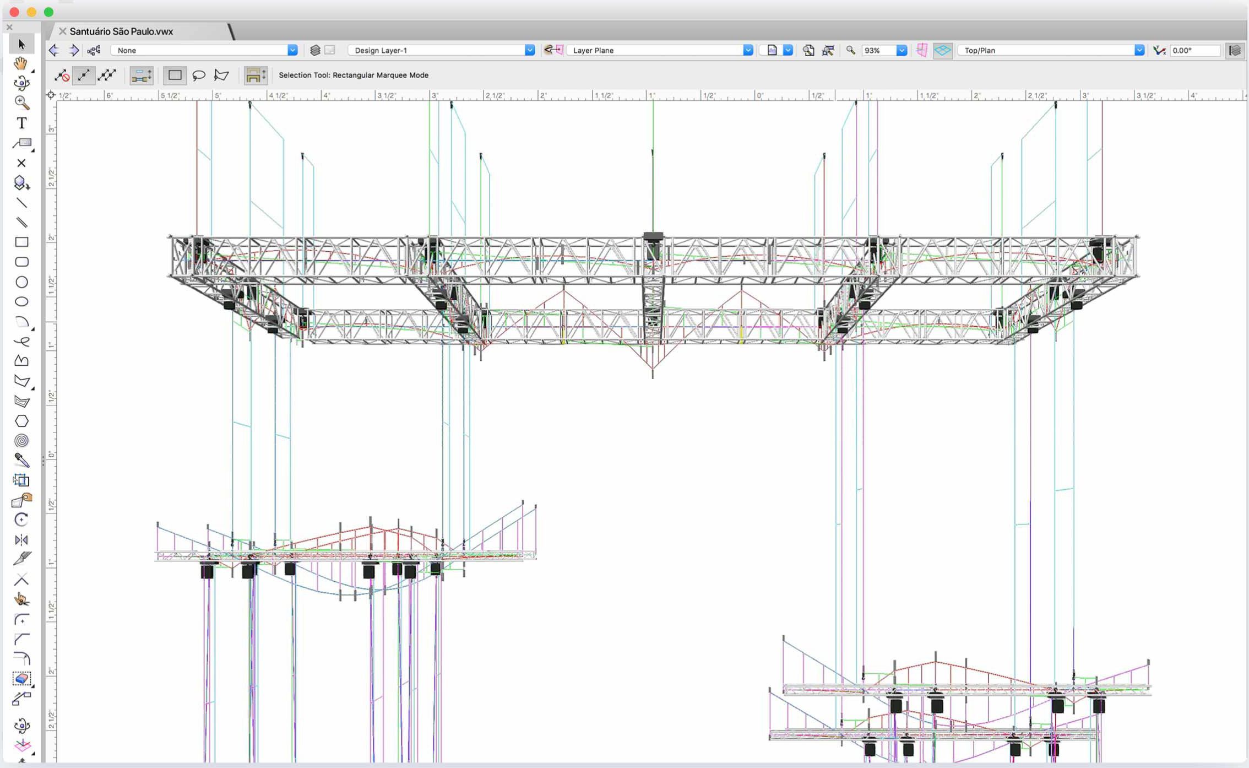This screenshot has height=768, width=1249.
Task: Select the Rotate tool
Action: [21, 520]
